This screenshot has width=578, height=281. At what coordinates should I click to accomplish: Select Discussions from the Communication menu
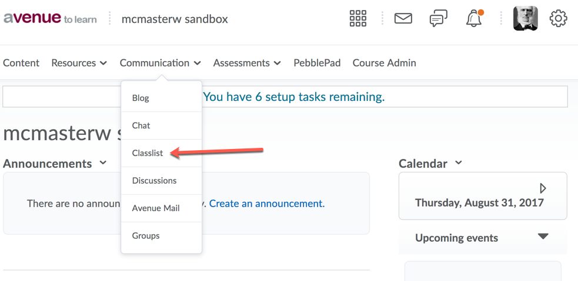[154, 181]
